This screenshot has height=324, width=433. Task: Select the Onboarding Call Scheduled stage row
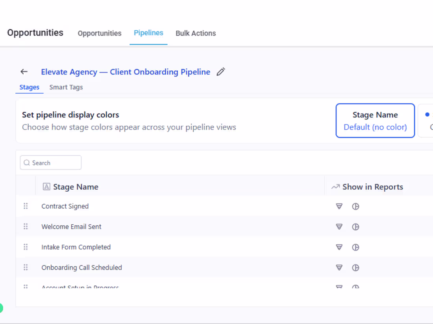pyautogui.click(x=224, y=267)
